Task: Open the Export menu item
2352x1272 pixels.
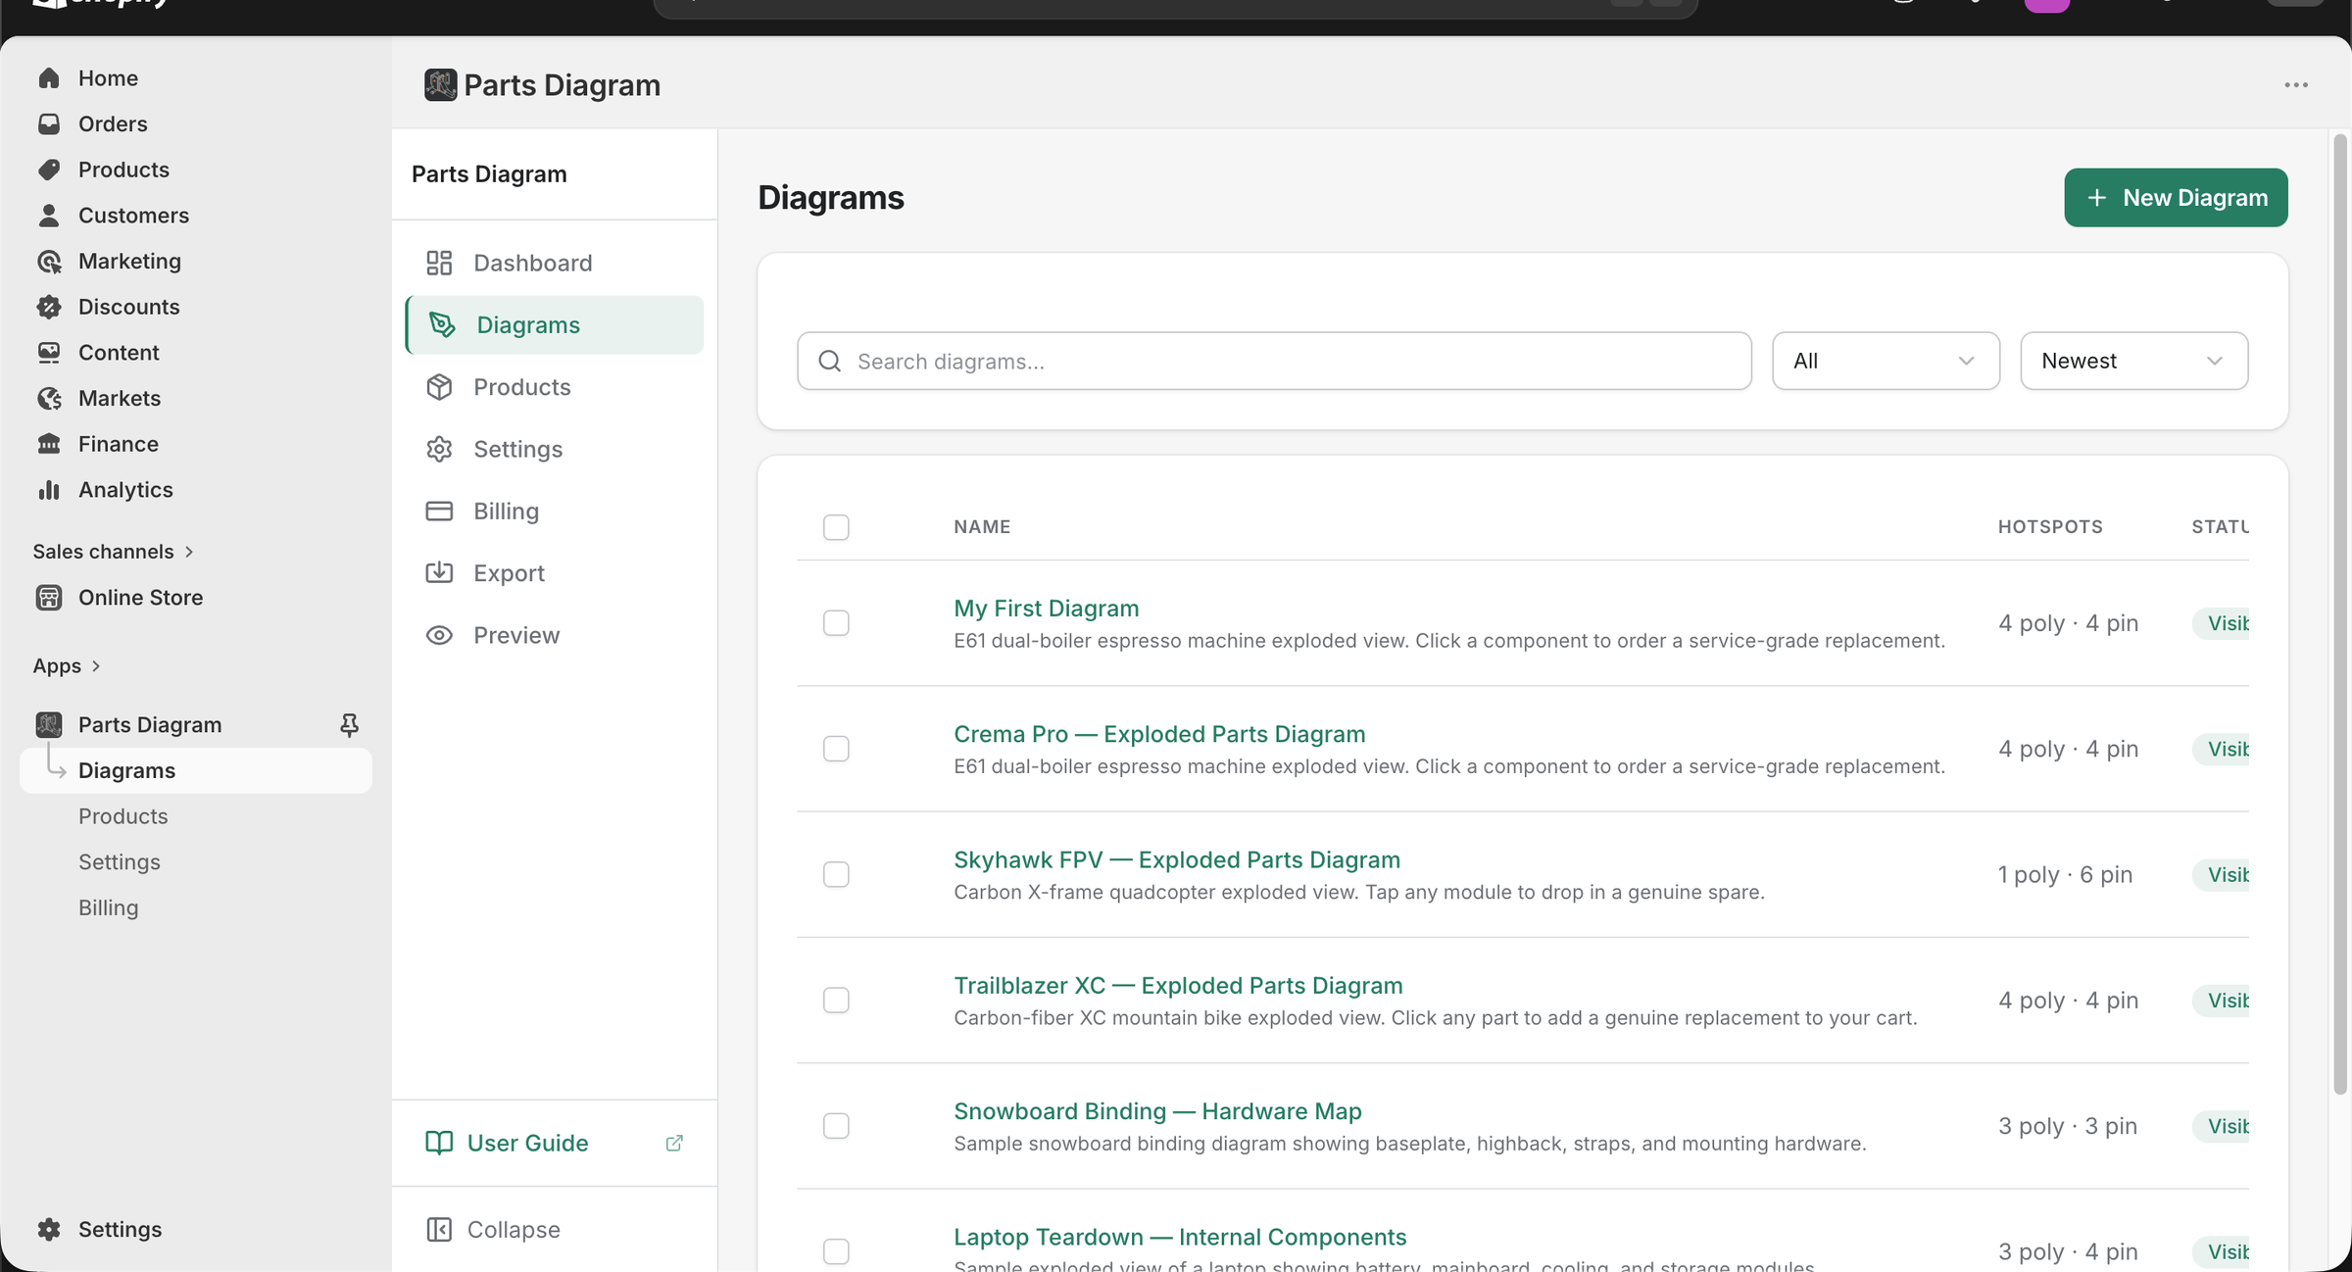Action: (x=555, y=573)
